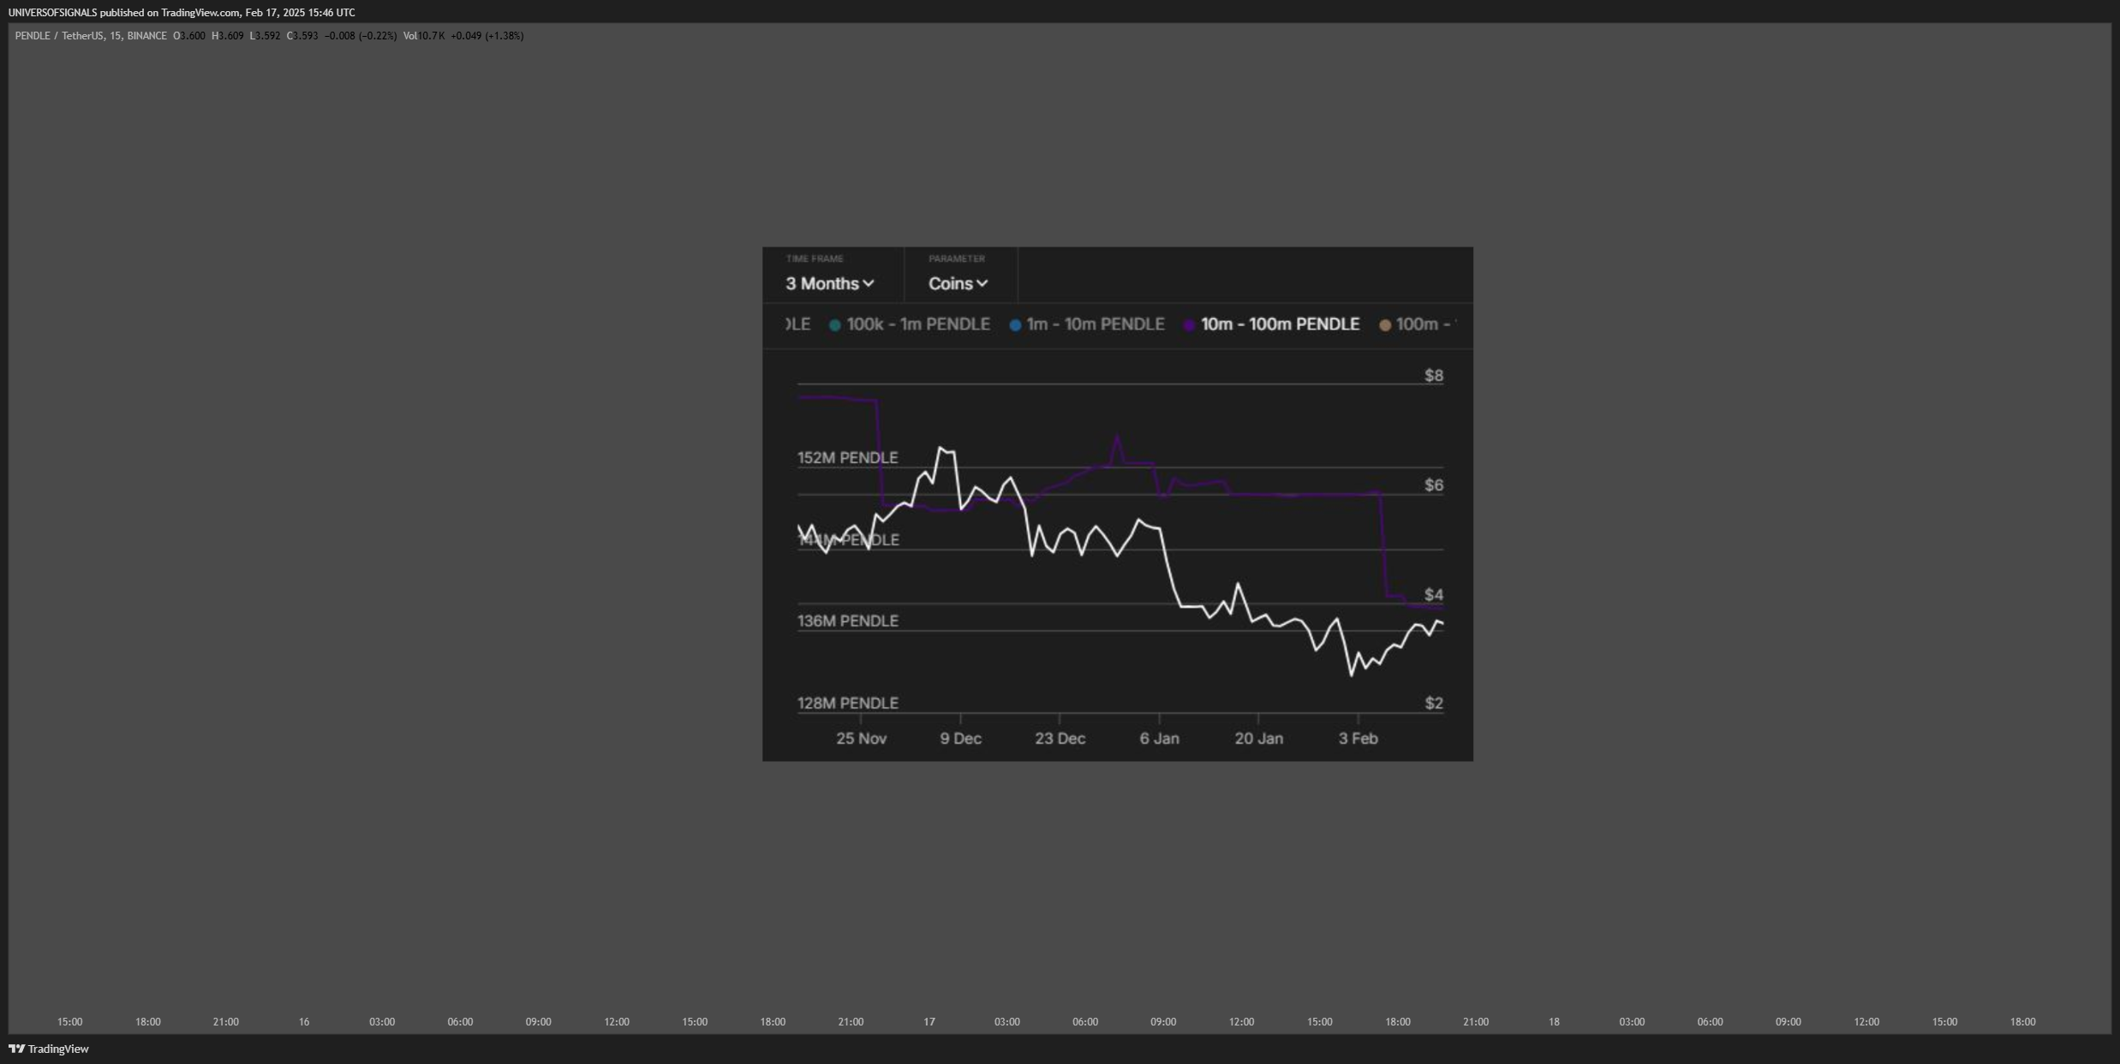Click the $2 price axis label
The width and height of the screenshot is (2120, 1064).
pos(1434,703)
